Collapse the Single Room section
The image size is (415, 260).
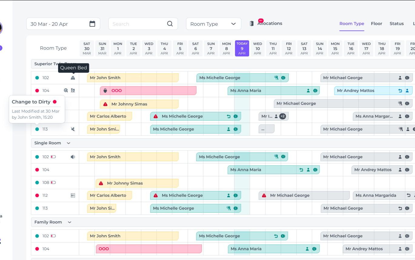68,143
